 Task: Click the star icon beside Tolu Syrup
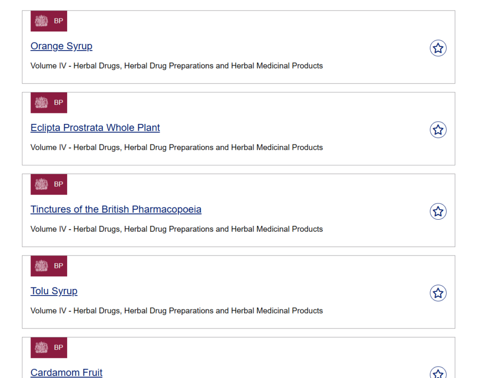coord(438,293)
